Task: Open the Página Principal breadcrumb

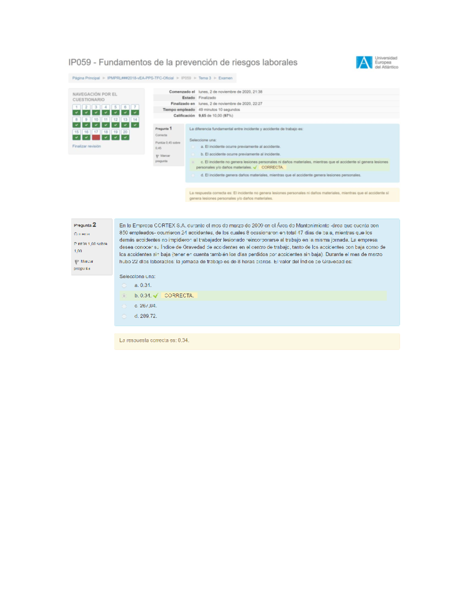Action: (86, 78)
